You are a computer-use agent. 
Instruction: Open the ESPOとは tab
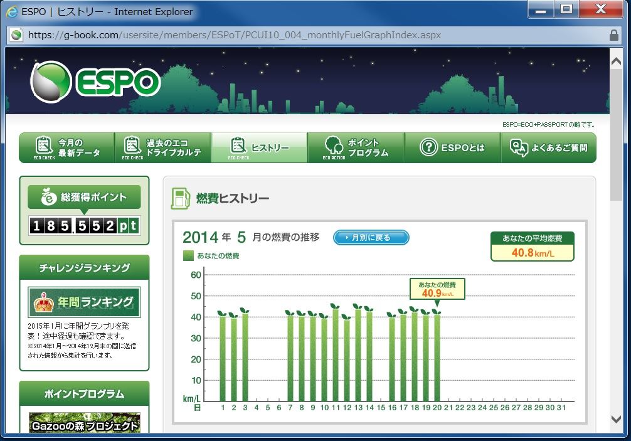(453, 147)
